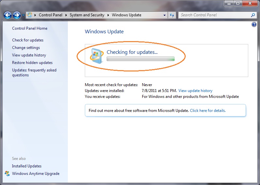Open the address bar history dropdown

point(164,15)
